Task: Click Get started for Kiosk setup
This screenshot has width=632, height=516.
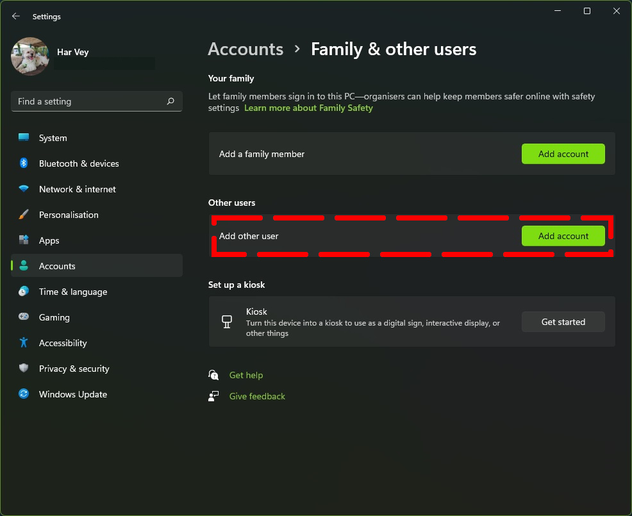Action: click(563, 322)
